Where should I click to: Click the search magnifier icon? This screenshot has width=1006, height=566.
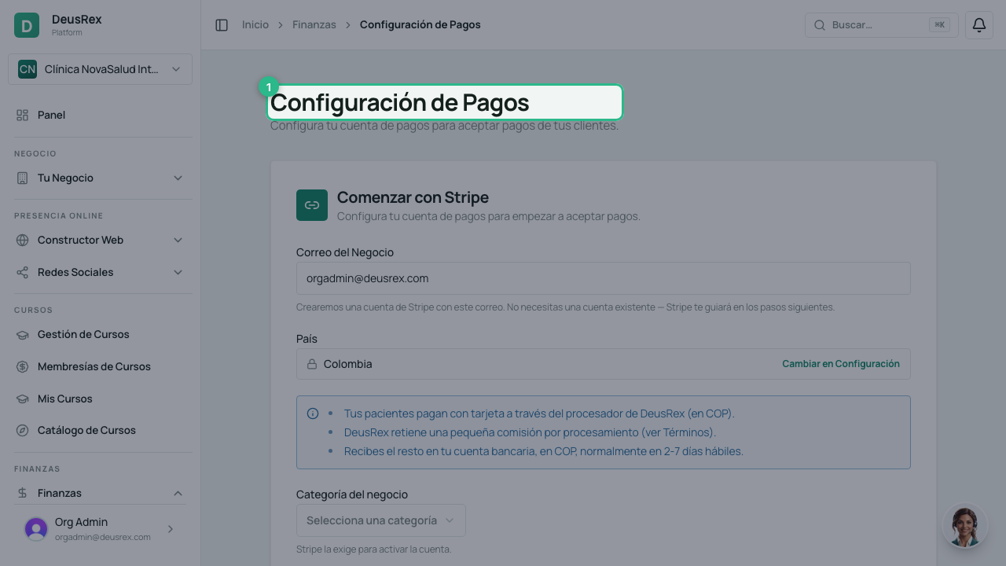click(x=820, y=25)
